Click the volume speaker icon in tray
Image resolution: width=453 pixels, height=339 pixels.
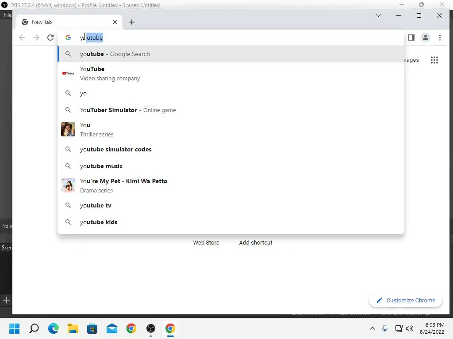[x=409, y=328]
